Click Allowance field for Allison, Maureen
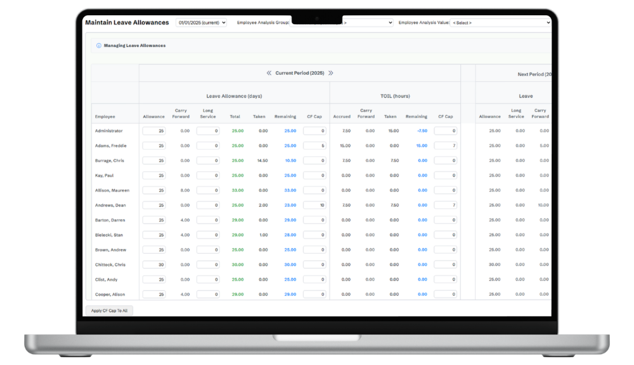This screenshot has height=365, width=634. tap(153, 190)
